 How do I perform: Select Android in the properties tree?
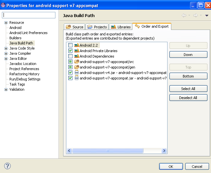point(15,28)
